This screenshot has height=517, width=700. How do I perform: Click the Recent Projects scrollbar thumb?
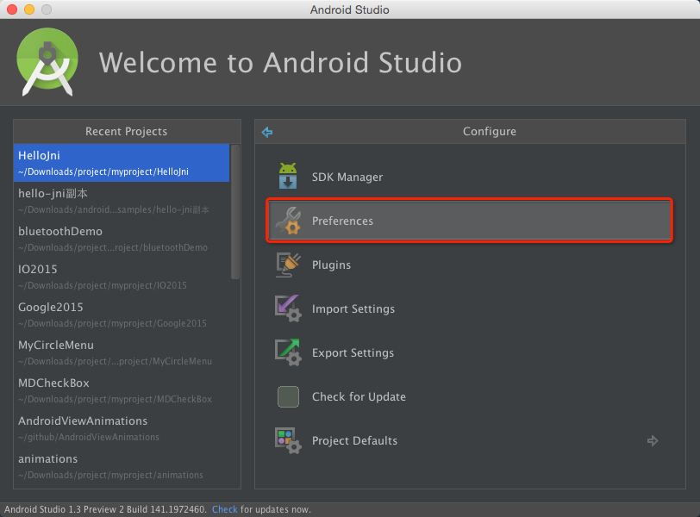pos(235,212)
